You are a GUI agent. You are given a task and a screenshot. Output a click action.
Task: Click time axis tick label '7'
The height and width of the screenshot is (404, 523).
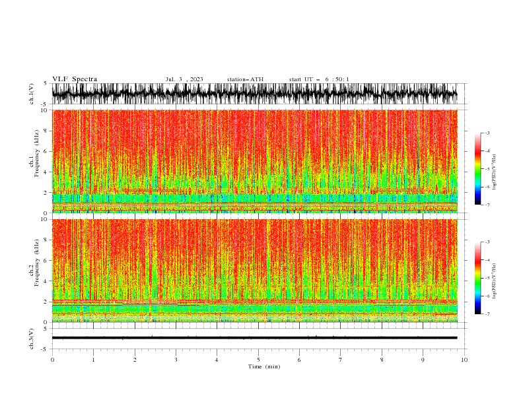click(341, 360)
